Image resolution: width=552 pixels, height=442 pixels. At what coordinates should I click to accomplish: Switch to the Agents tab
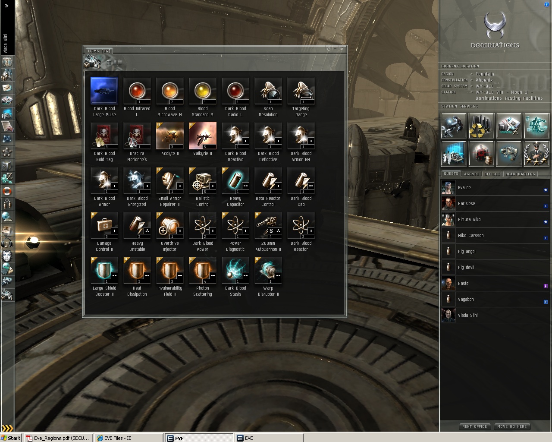[471, 174]
